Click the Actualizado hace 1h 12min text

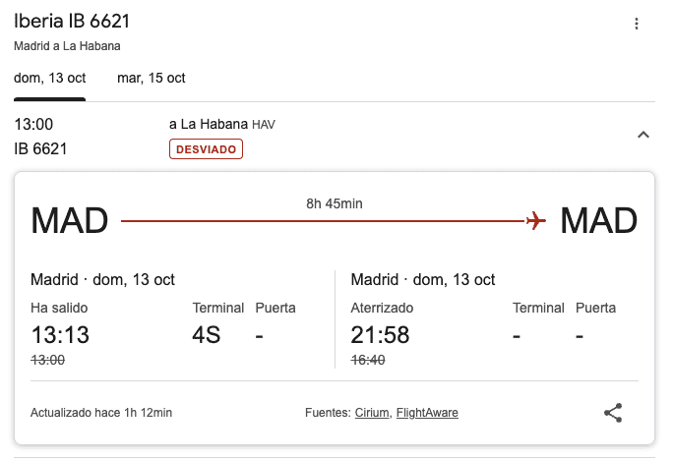[101, 413]
